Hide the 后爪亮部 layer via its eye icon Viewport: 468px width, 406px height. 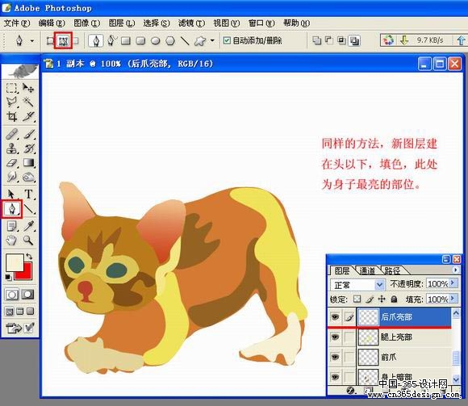coord(335,316)
